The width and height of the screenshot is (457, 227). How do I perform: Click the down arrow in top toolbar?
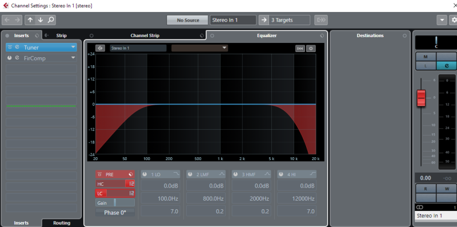click(x=41, y=20)
